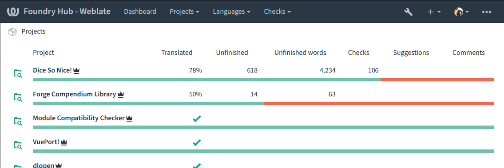Click the Module Compatibility Checker progress bar
504x168 pixels.
click(x=263, y=127)
